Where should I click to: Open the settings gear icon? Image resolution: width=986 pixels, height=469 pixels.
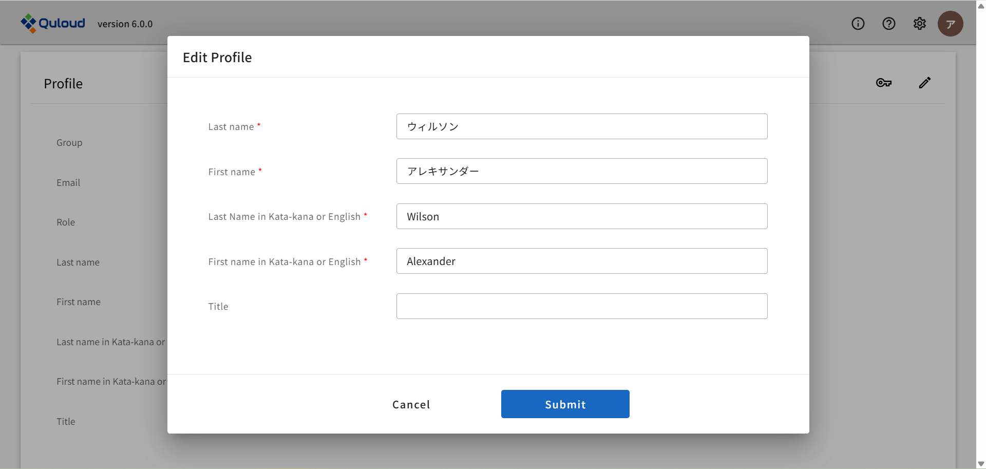919,24
